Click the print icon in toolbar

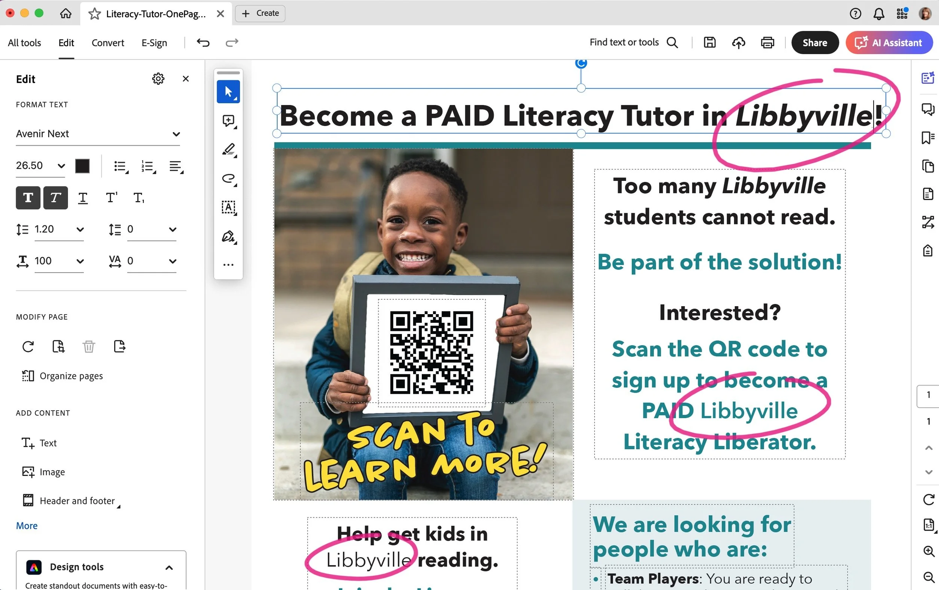tap(767, 42)
